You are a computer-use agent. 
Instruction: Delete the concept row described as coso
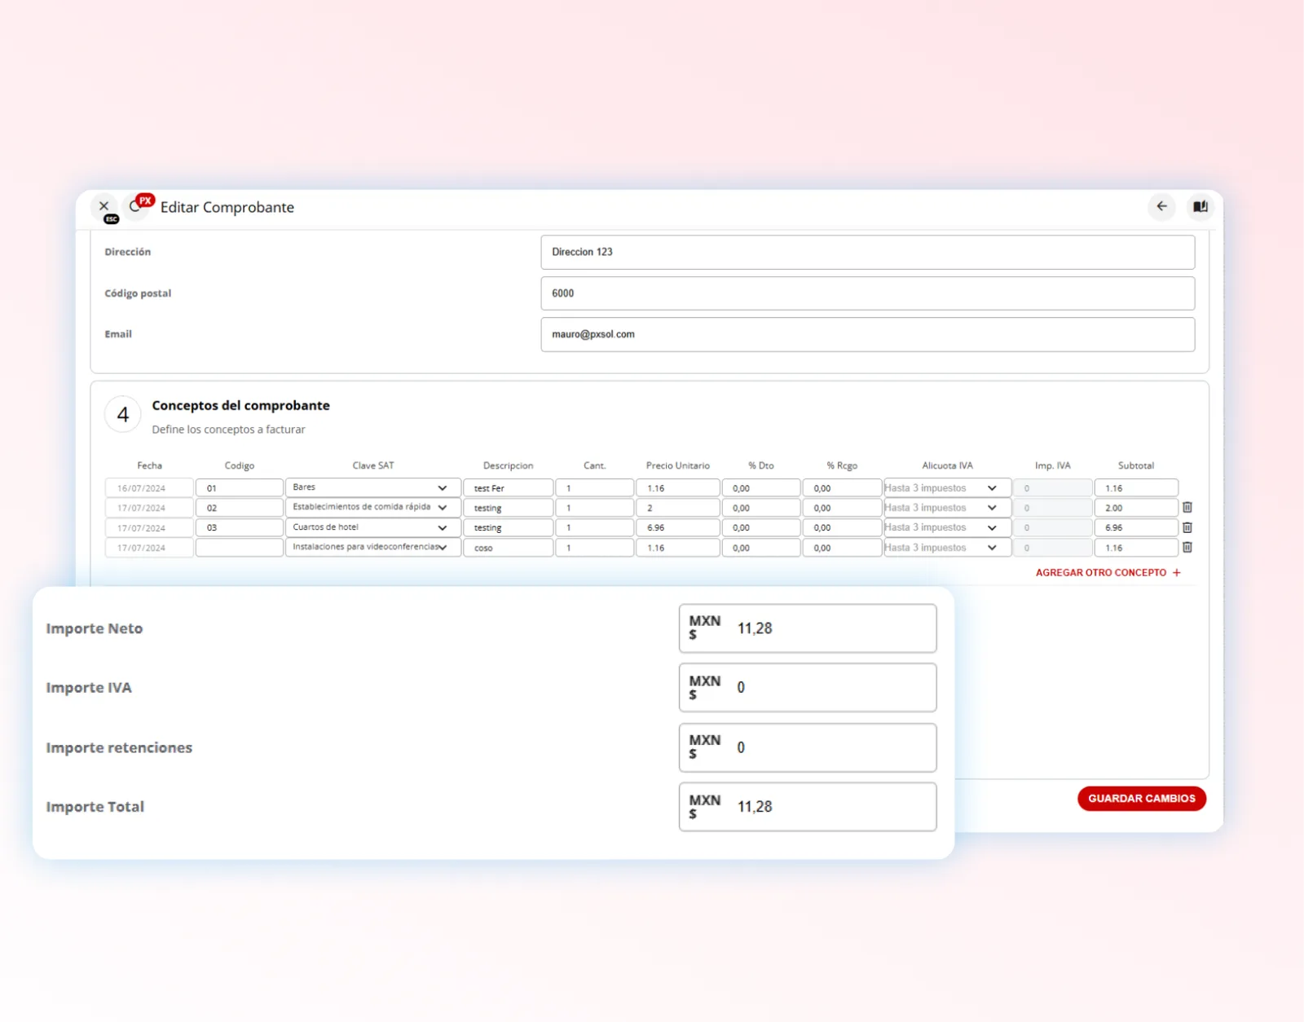(x=1187, y=548)
